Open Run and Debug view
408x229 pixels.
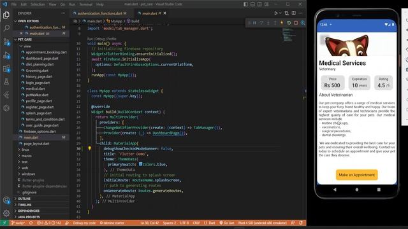(x=6, y=55)
